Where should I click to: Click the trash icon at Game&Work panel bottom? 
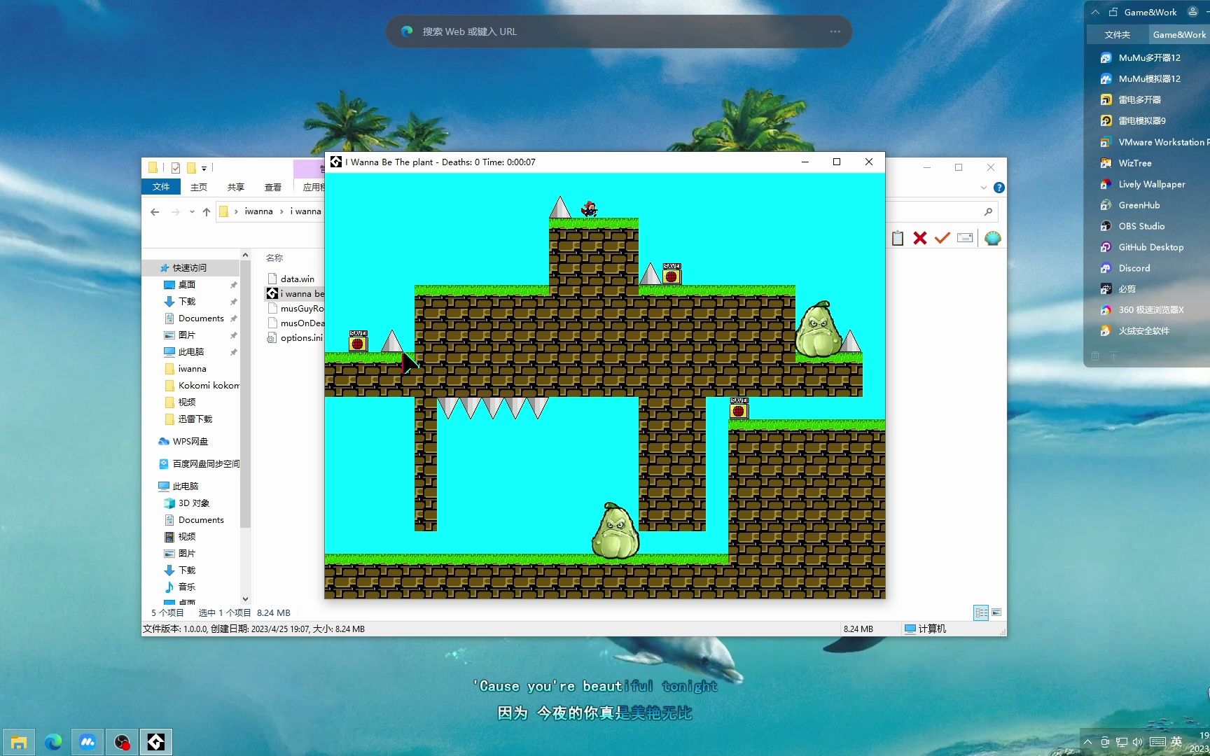click(x=1095, y=356)
